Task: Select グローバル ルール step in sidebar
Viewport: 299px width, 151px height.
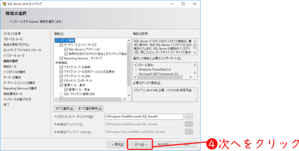Action: pyautogui.click(x=13, y=39)
